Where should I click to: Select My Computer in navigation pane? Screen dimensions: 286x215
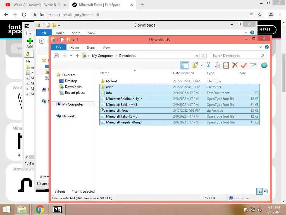[73, 104]
